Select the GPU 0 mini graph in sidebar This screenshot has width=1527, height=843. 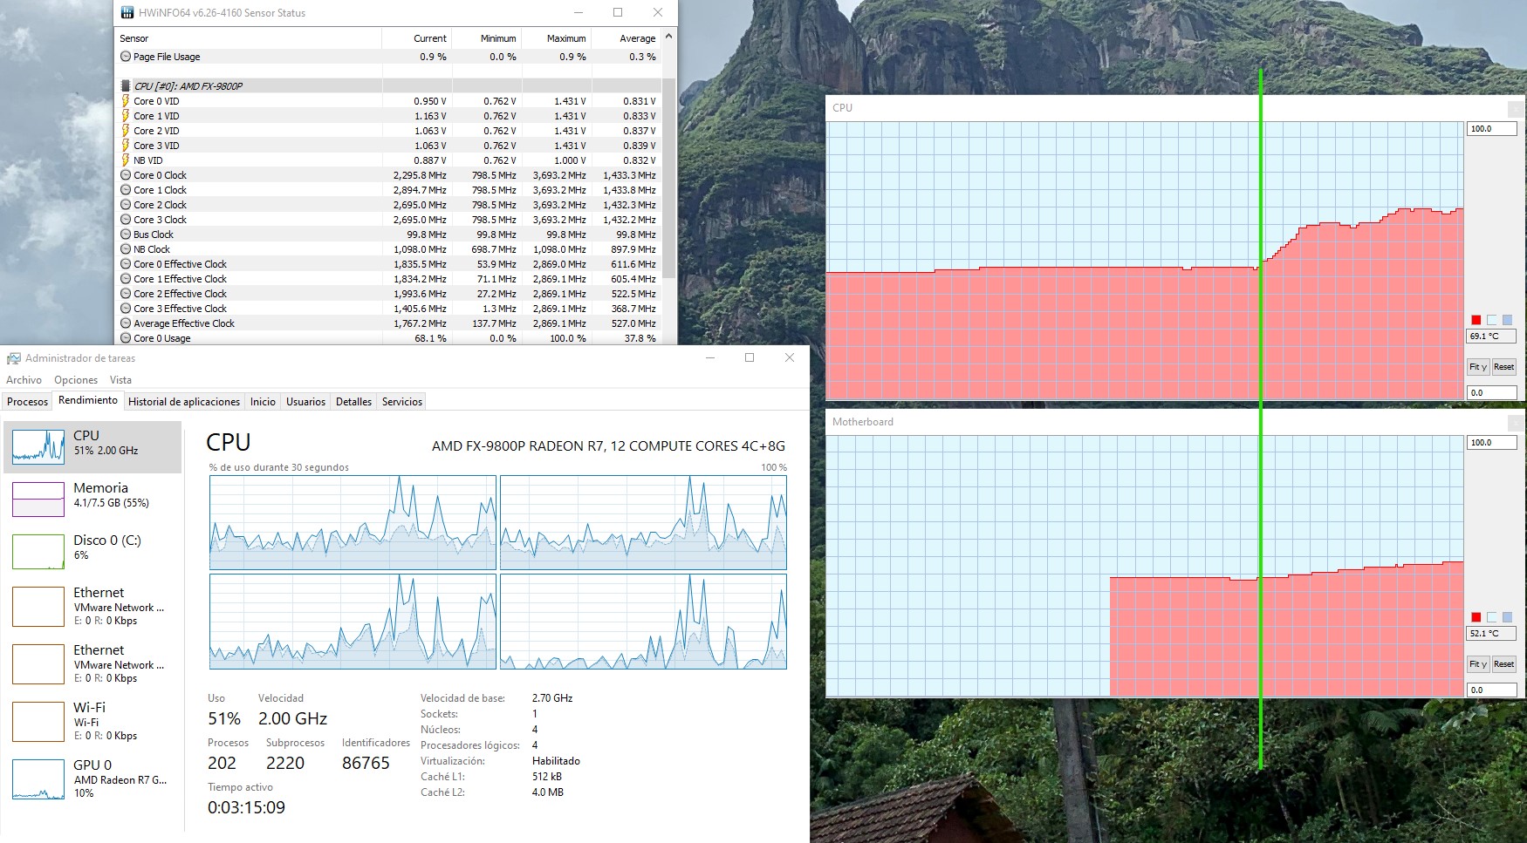pos(38,779)
